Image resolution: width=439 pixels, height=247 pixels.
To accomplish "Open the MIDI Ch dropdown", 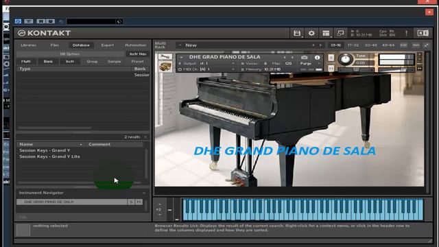I will [207, 69].
